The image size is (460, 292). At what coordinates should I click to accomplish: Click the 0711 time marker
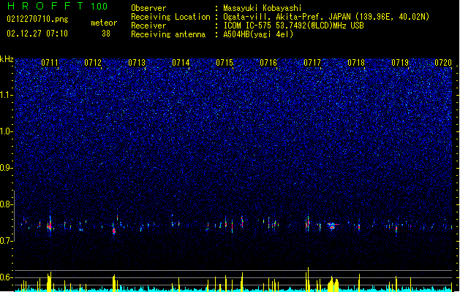[x=50, y=63]
